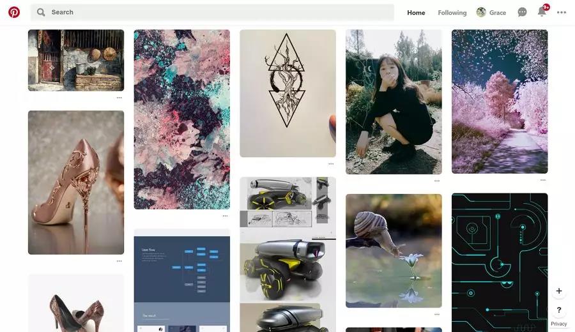Click the search magnifier icon
This screenshot has height=332, width=575.
(x=41, y=12)
